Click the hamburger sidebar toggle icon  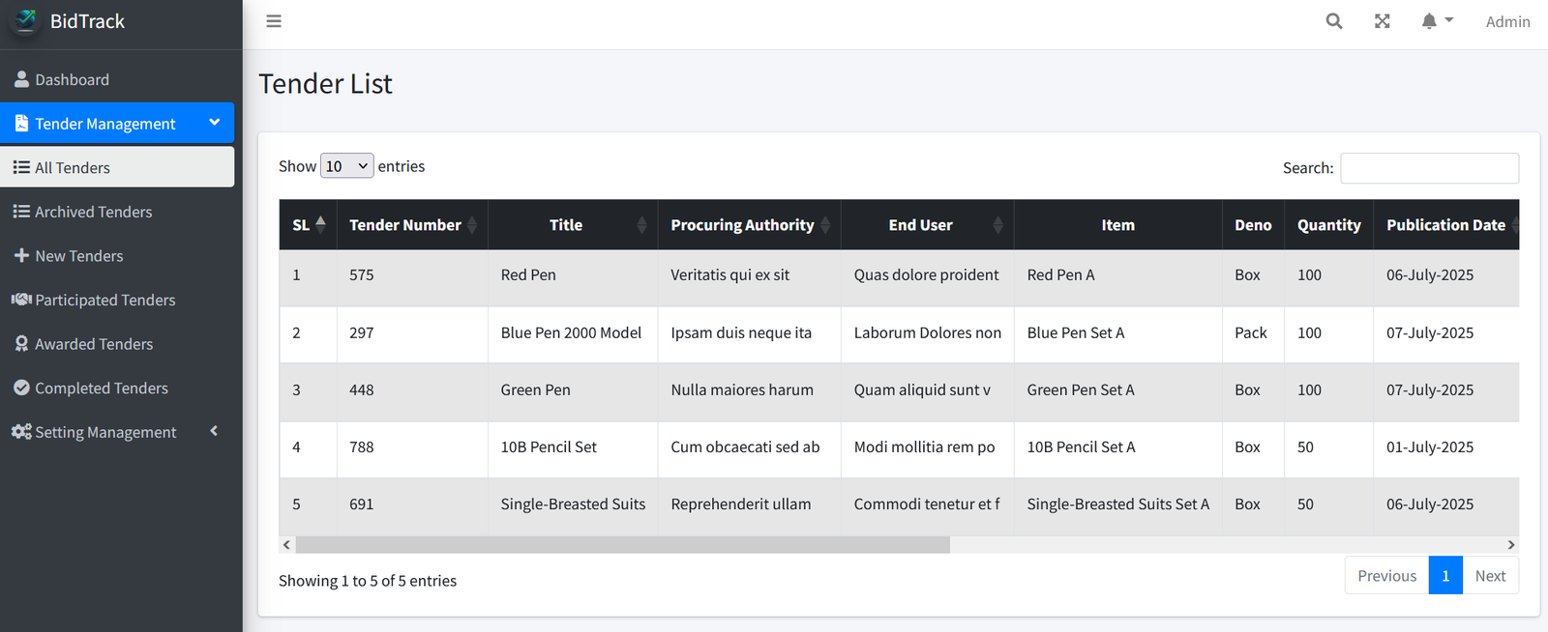[x=274, y=21]
